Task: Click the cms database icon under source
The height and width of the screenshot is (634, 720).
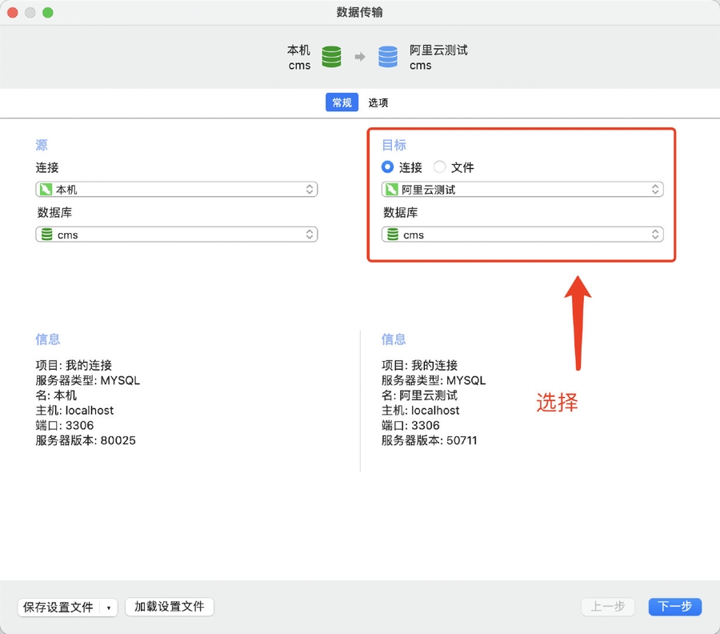Action: (46, 235)
